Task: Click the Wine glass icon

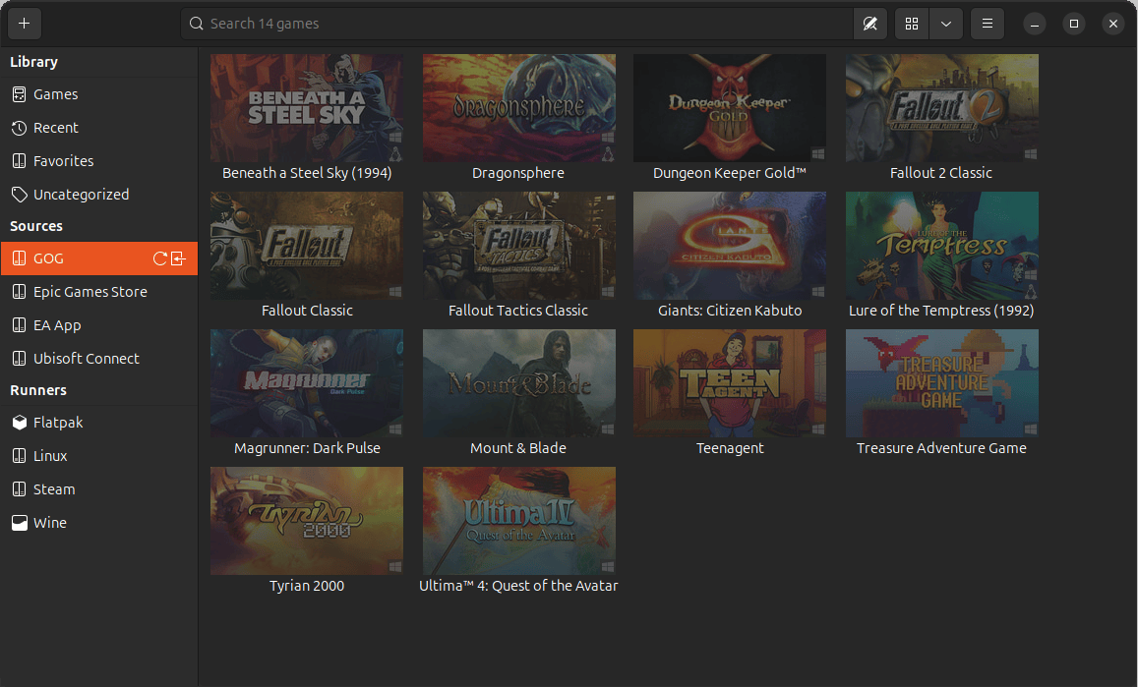Action: (x=19, y=522)
